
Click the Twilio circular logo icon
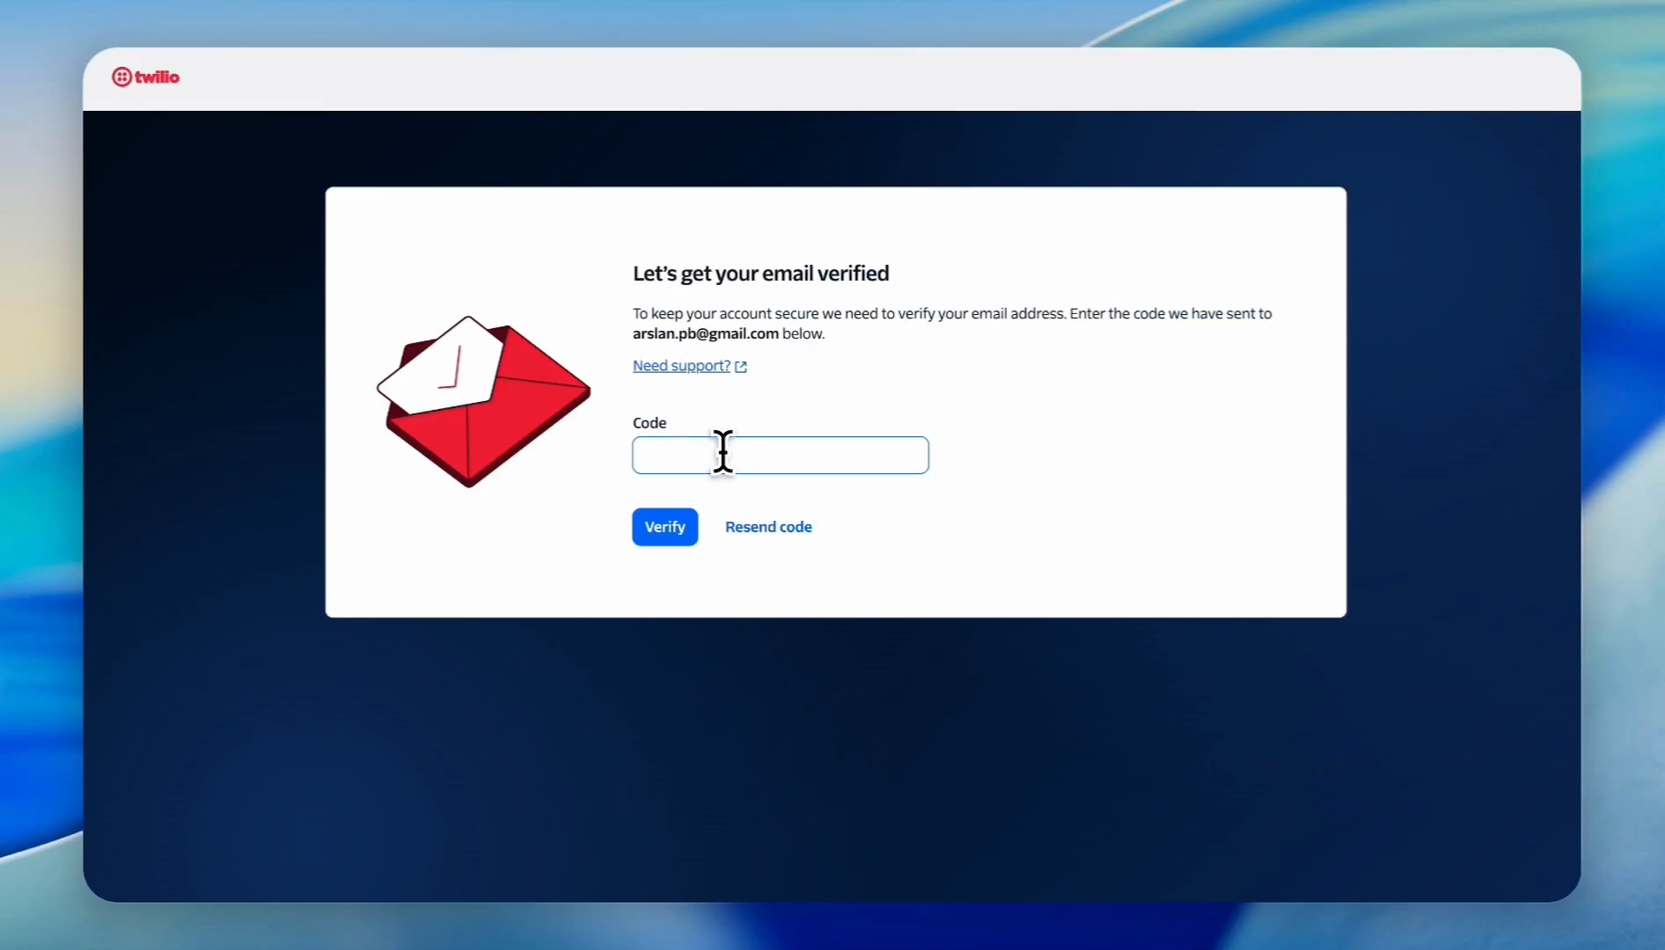click(x=121, y=77)
